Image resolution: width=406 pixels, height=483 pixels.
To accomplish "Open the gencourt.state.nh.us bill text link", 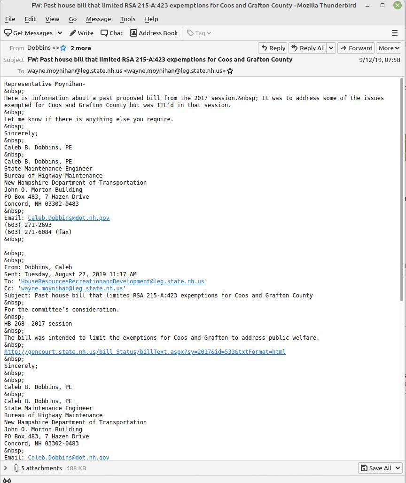I will pos(145,351).
